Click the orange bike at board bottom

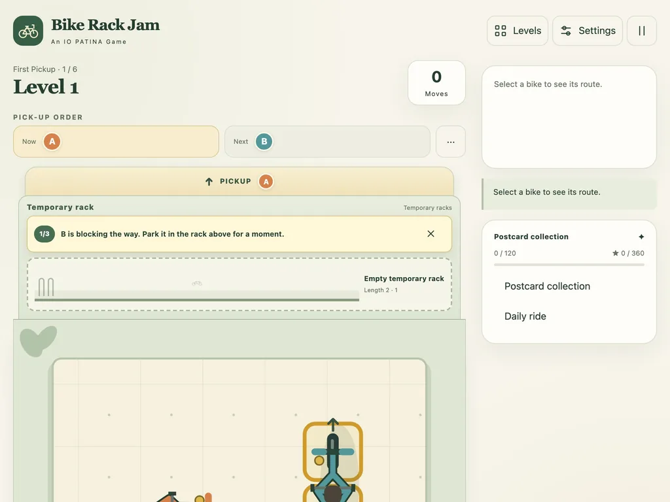184,497
